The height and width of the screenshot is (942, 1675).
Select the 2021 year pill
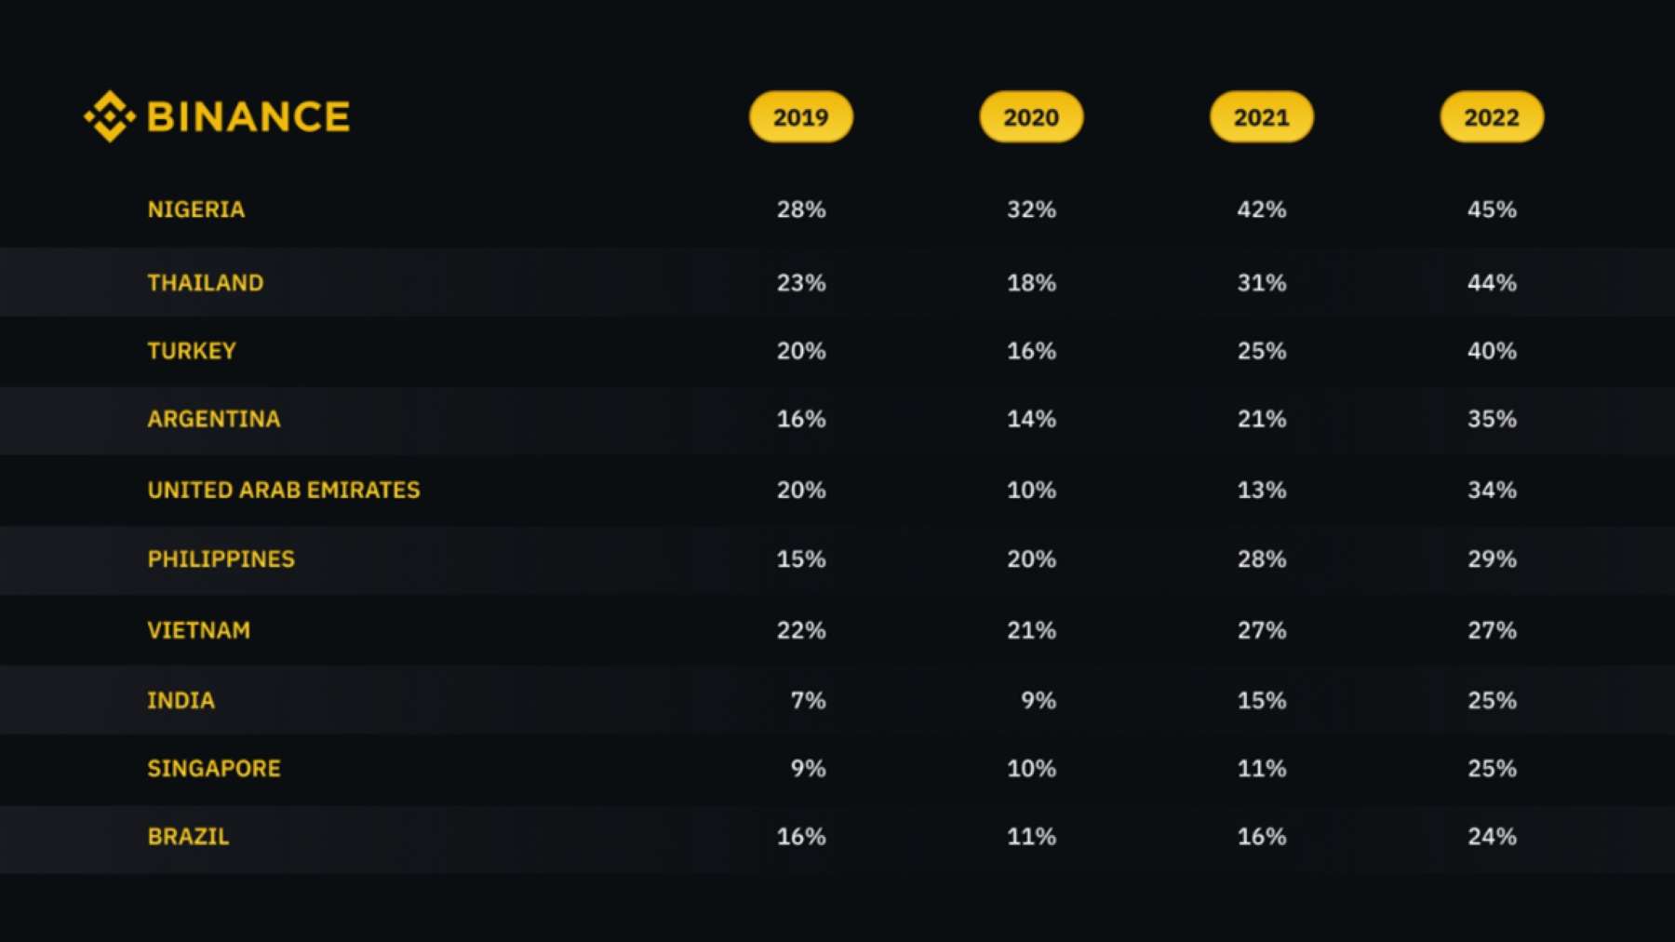[x=1262, y=117]
